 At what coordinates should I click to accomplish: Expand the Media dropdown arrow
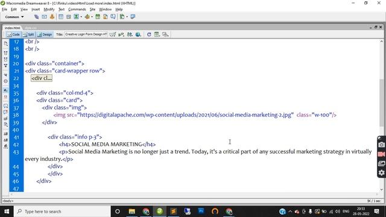pos(92,17)
